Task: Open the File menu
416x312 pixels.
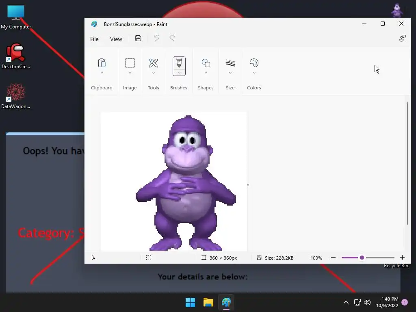Action: tap(94, 39)
